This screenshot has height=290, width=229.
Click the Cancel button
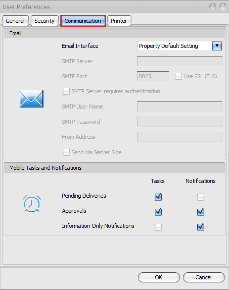[203, 277]
